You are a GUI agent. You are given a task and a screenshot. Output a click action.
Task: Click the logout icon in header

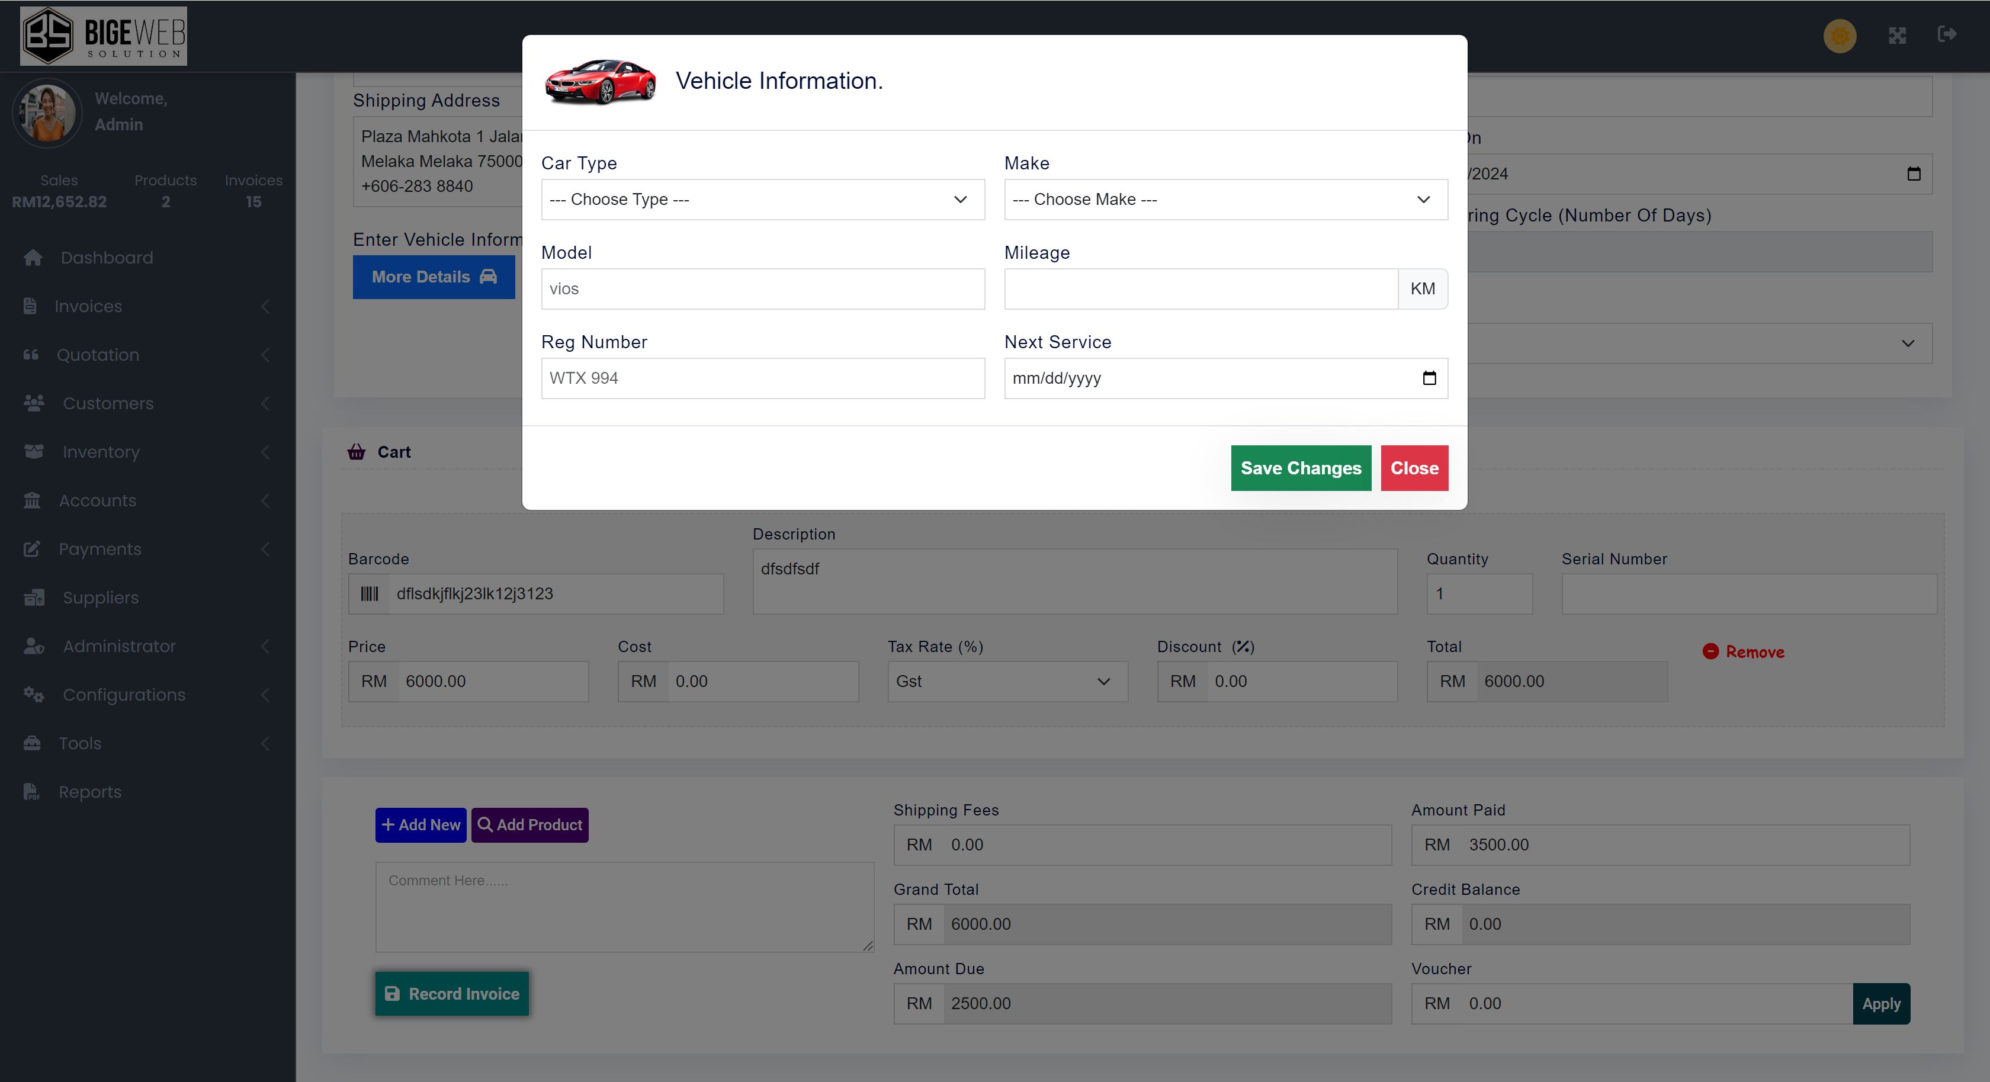[x=1947, y=34]
